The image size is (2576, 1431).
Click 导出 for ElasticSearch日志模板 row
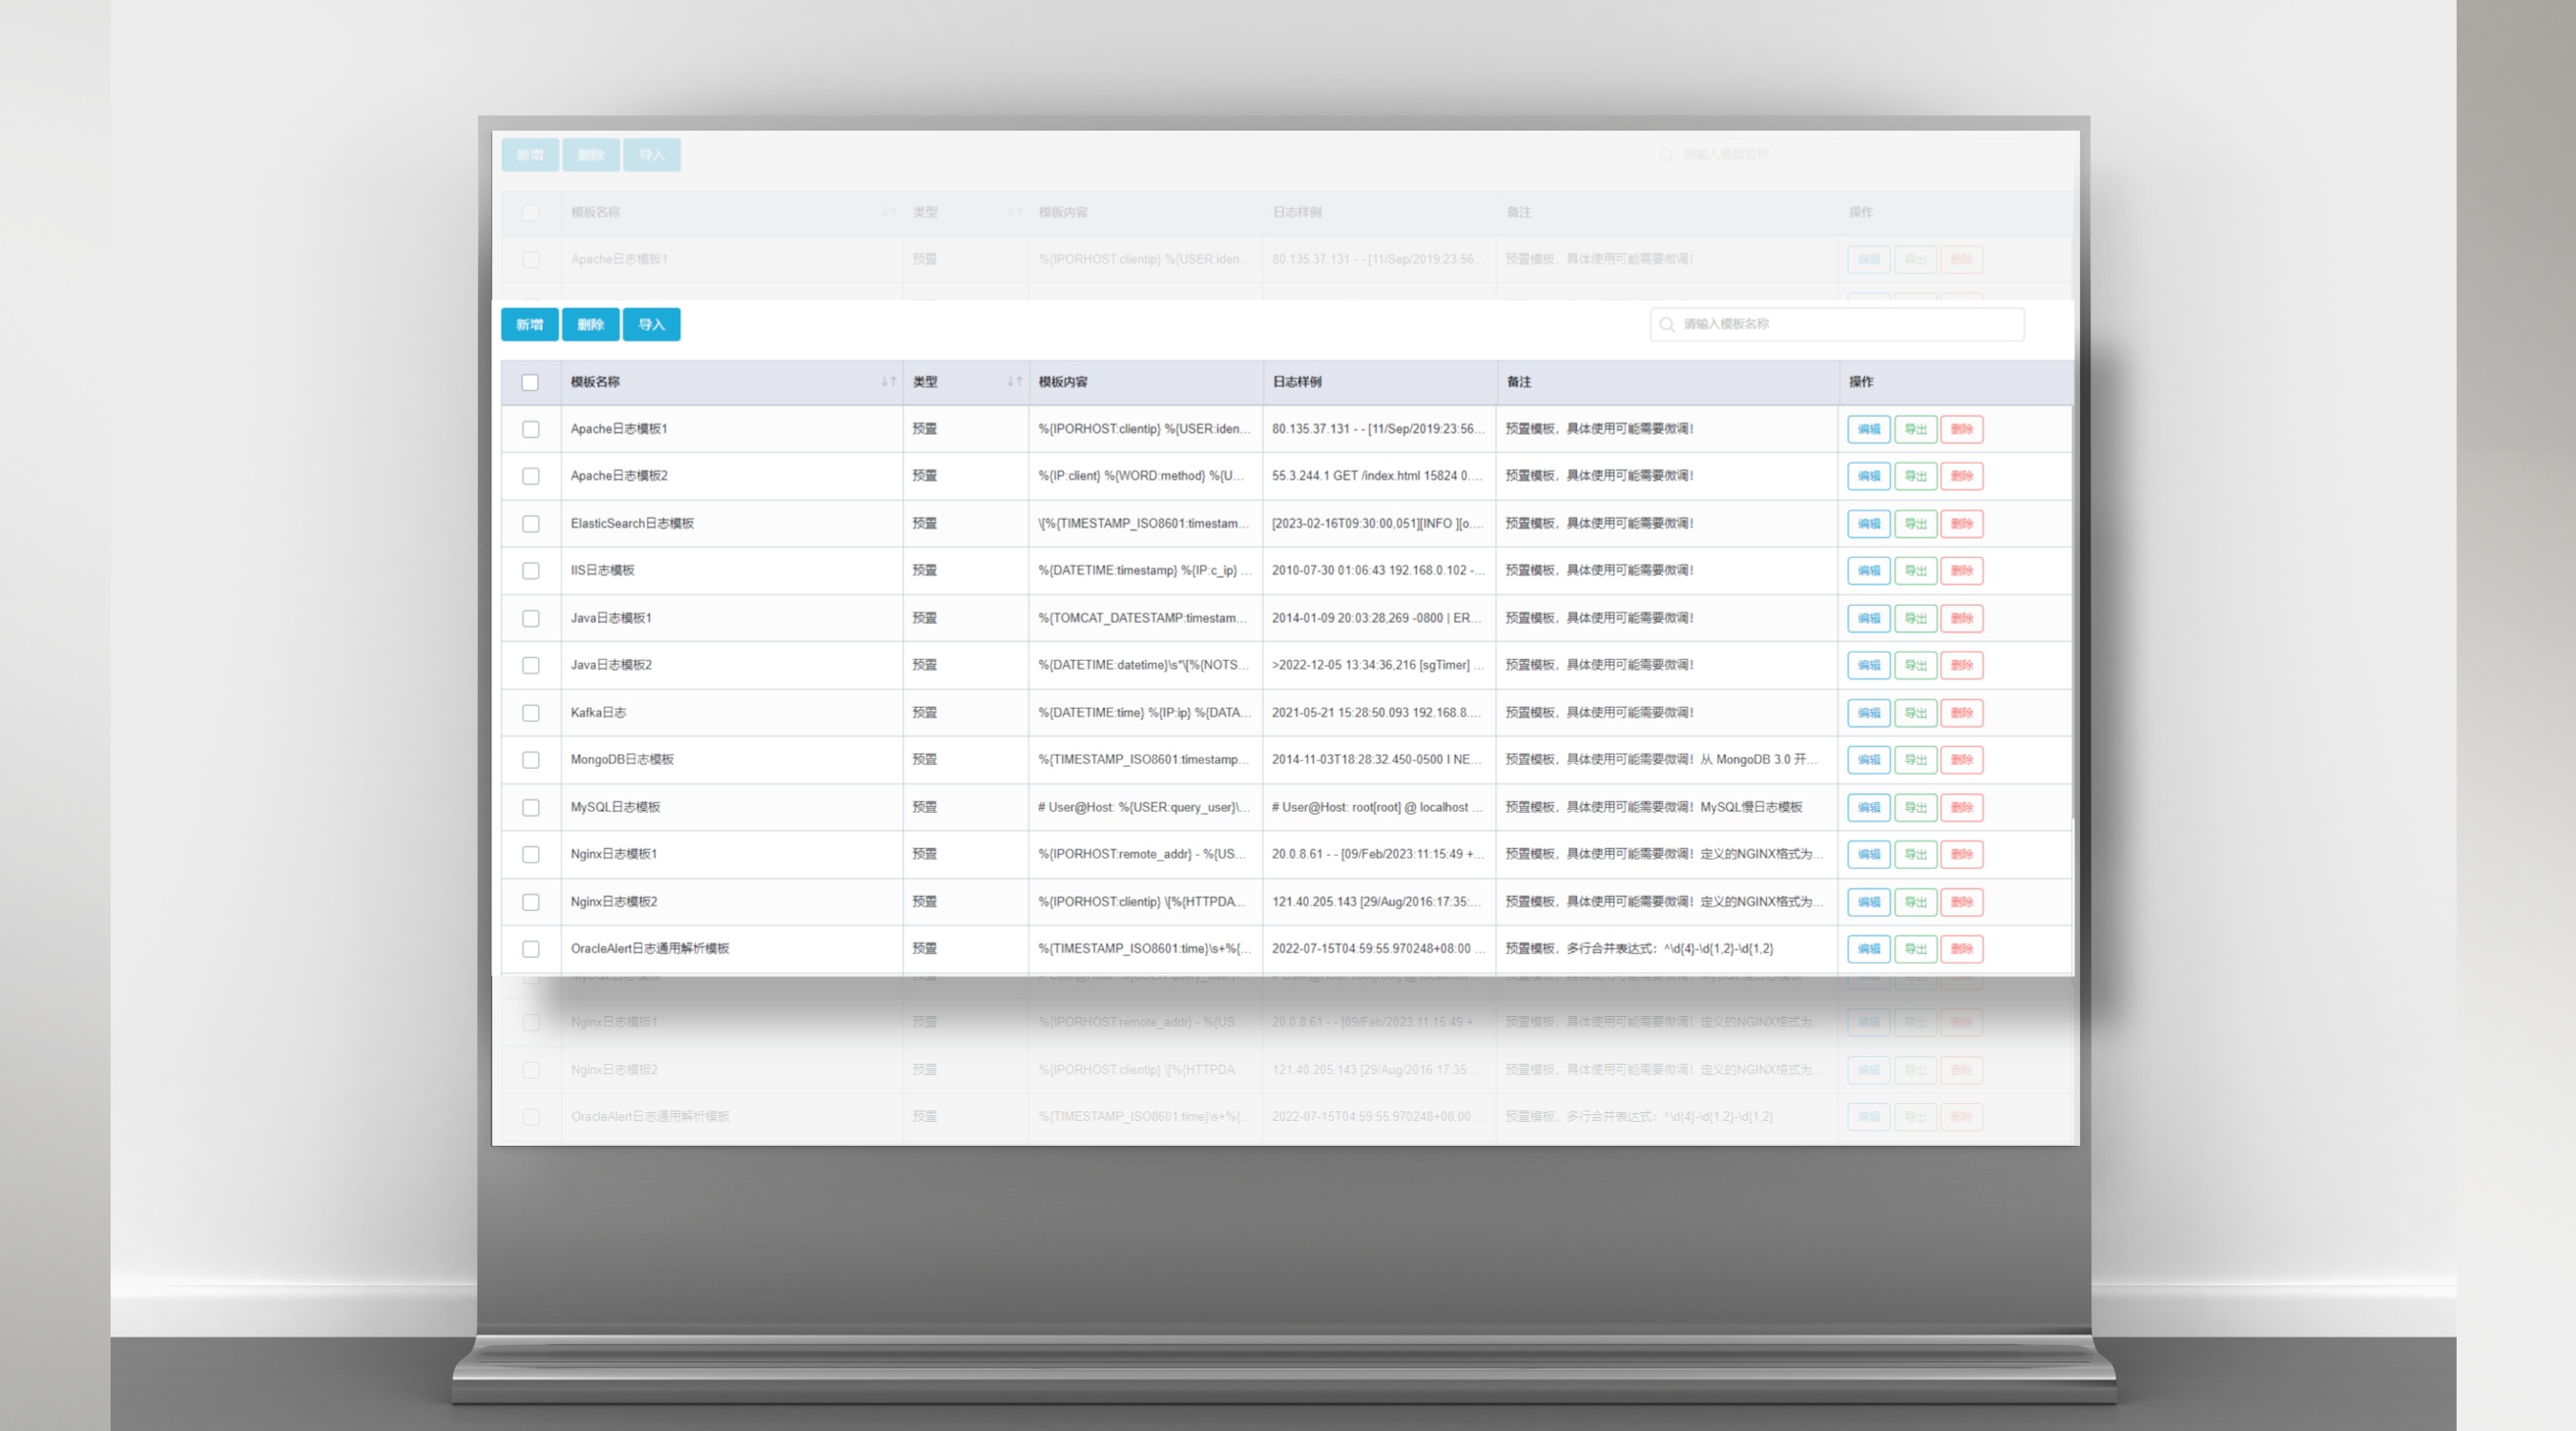tap(1915, 524)
